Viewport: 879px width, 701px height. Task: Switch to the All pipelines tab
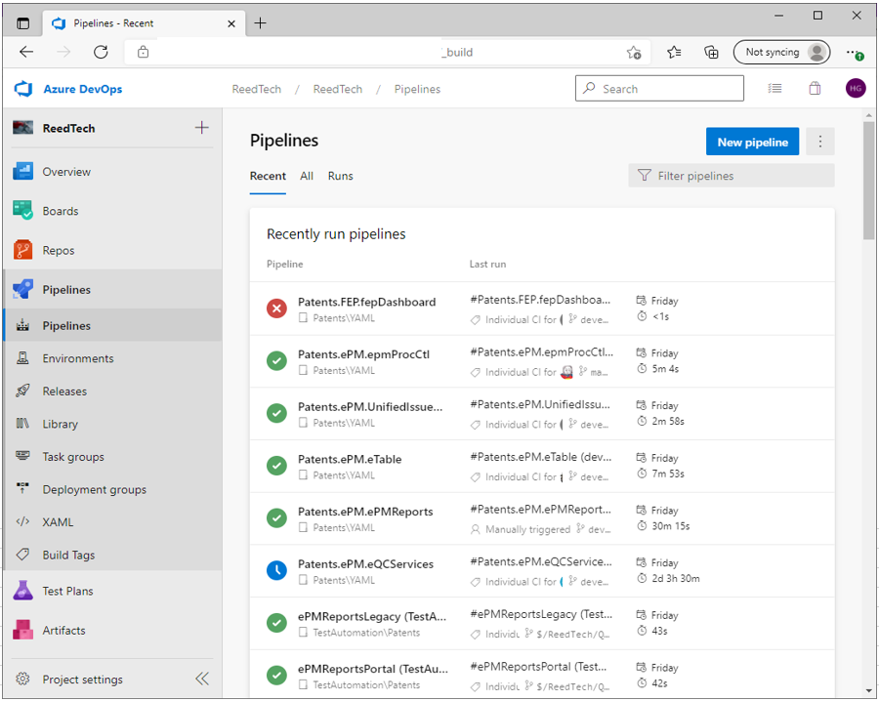307,176
